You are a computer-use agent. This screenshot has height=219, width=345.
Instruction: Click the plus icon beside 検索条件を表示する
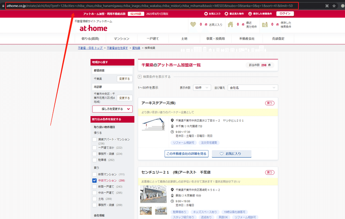pyautogui.click(x=139, y=77)
